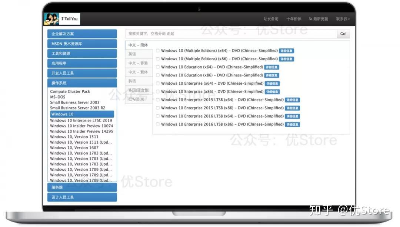Expand the 开发人员工具 category

82,73
